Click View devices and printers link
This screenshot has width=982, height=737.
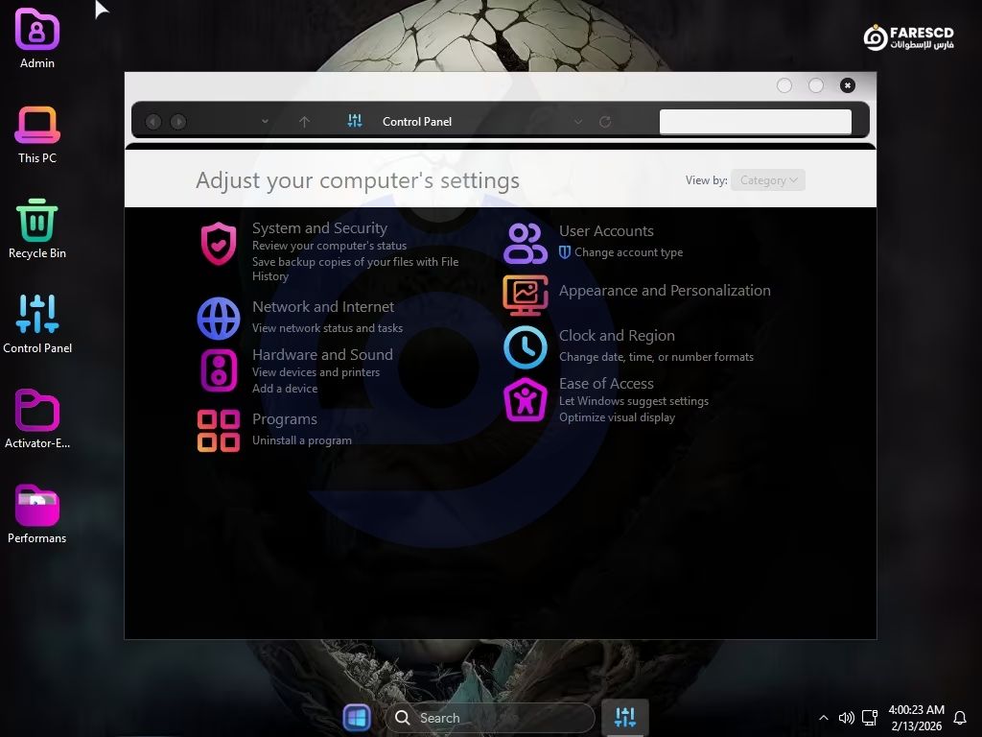click(x=316, y=372)
